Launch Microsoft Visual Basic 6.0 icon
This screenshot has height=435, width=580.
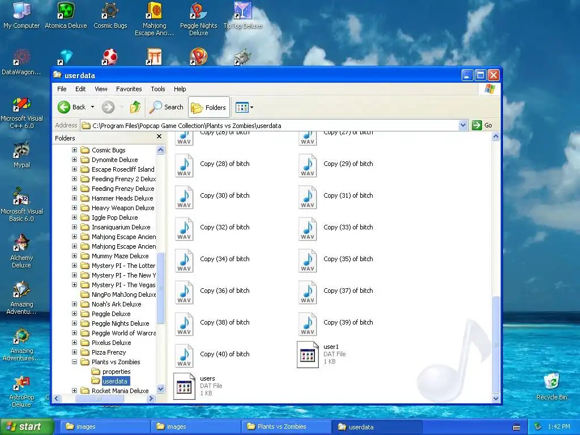[22, 205]
